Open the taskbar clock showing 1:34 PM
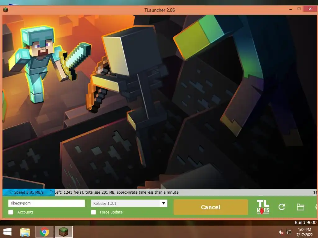This screenshot has height=238, width=318. [304, 232]
